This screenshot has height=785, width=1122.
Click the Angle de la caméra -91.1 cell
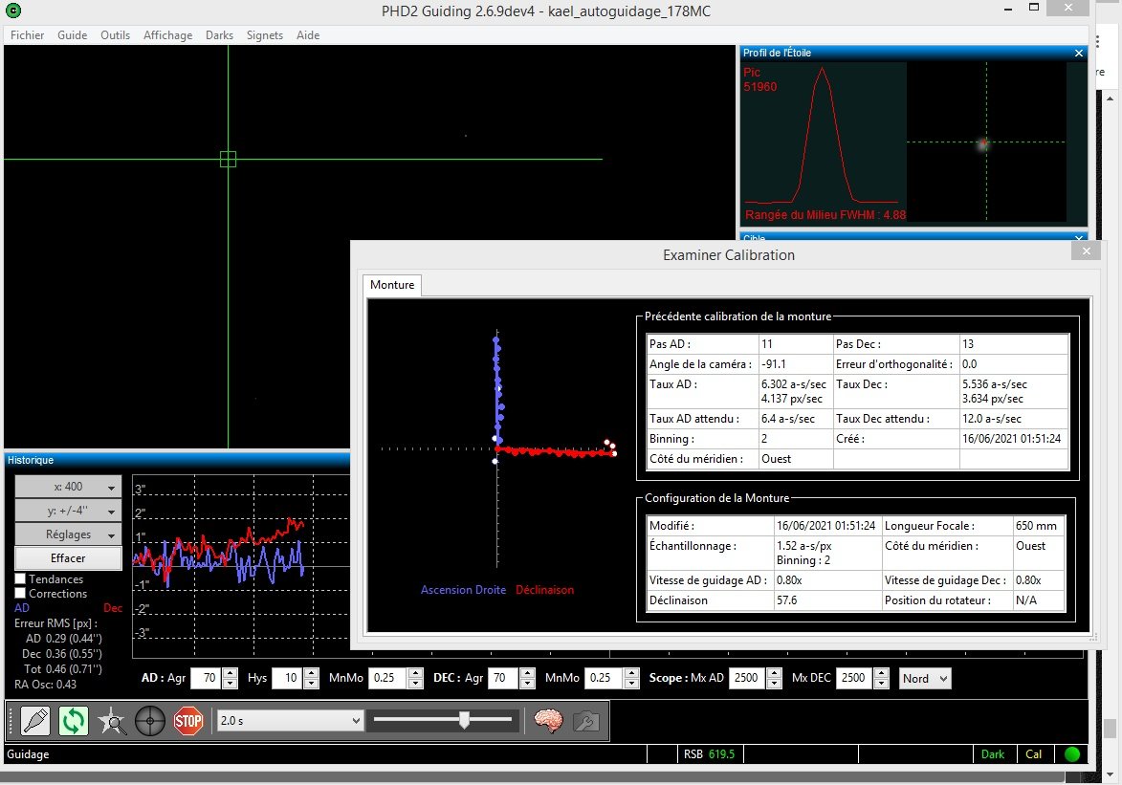(x=794, y=364)
